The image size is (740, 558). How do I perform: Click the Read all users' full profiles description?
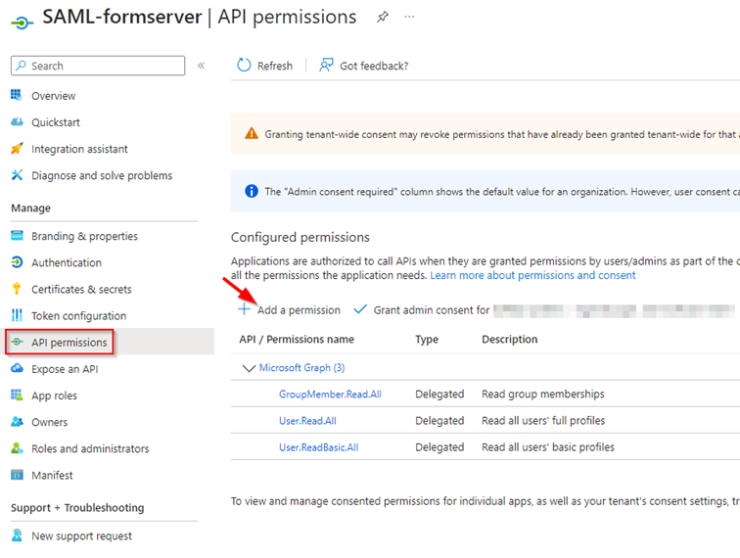543,421
